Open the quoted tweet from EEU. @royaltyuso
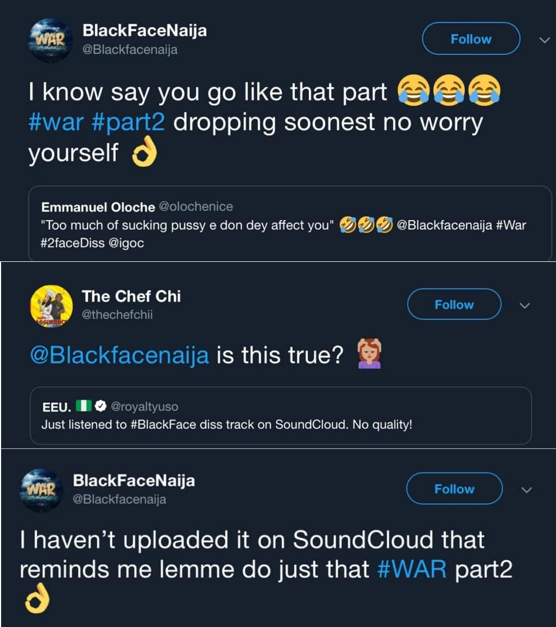 [x=280, y=416]
